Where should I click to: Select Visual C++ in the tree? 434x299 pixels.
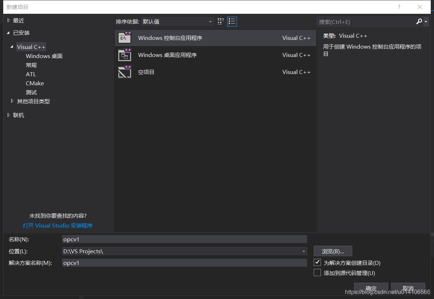pyautogui.click(x=31, y=47)
